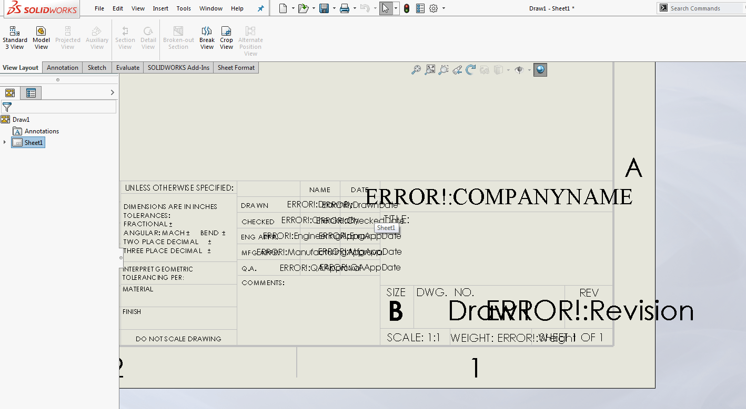Select the Zoom to Fit icon
Viewport: 746px width, 409px height.
[430, 69]
